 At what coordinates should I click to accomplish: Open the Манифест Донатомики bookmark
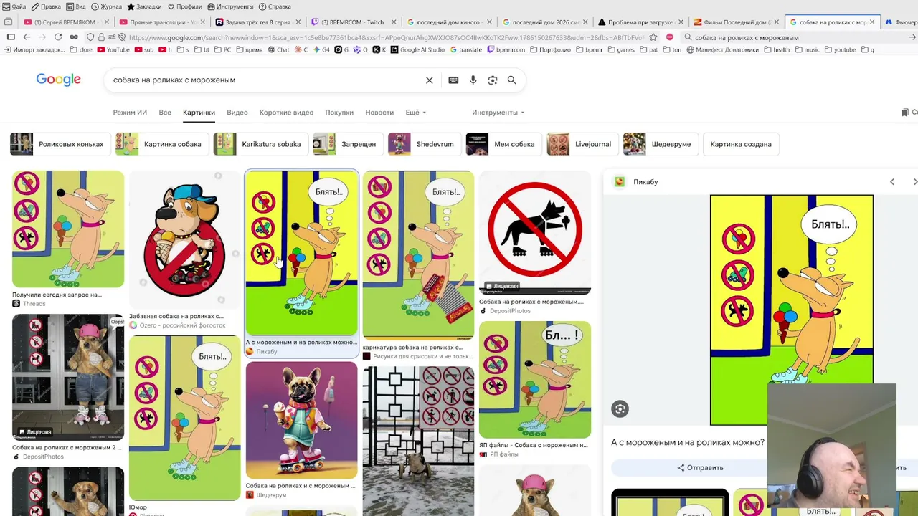722,50
